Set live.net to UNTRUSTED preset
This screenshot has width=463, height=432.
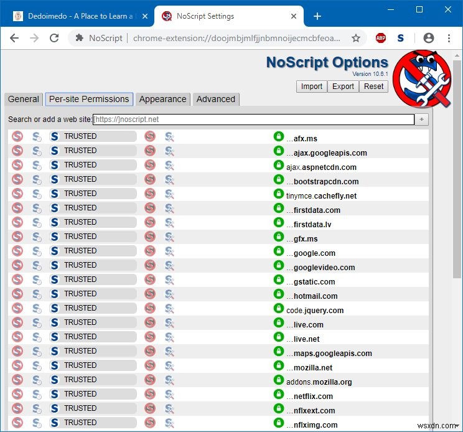point(150,337)
